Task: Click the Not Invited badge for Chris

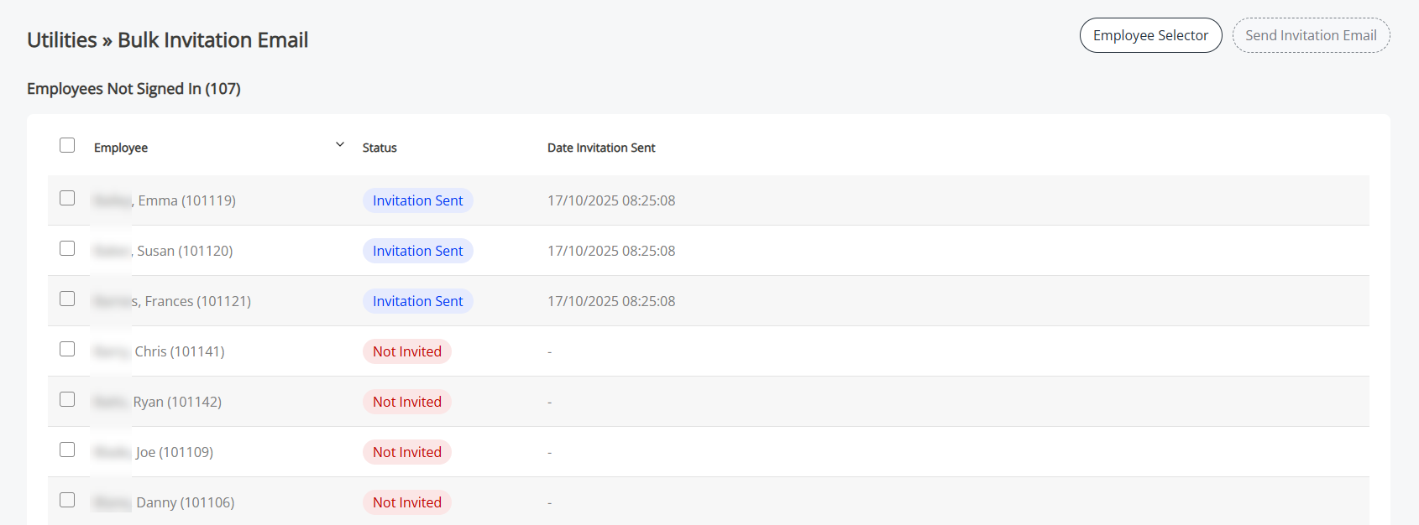Action: [x=407, y=351]
